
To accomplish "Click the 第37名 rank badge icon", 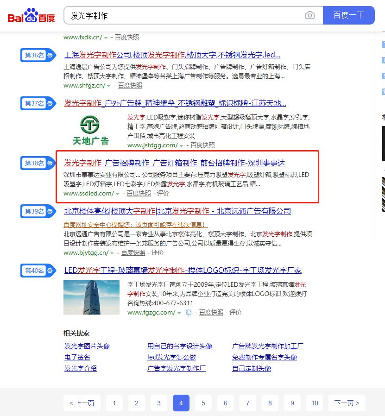I will click(x=38, y=103).
